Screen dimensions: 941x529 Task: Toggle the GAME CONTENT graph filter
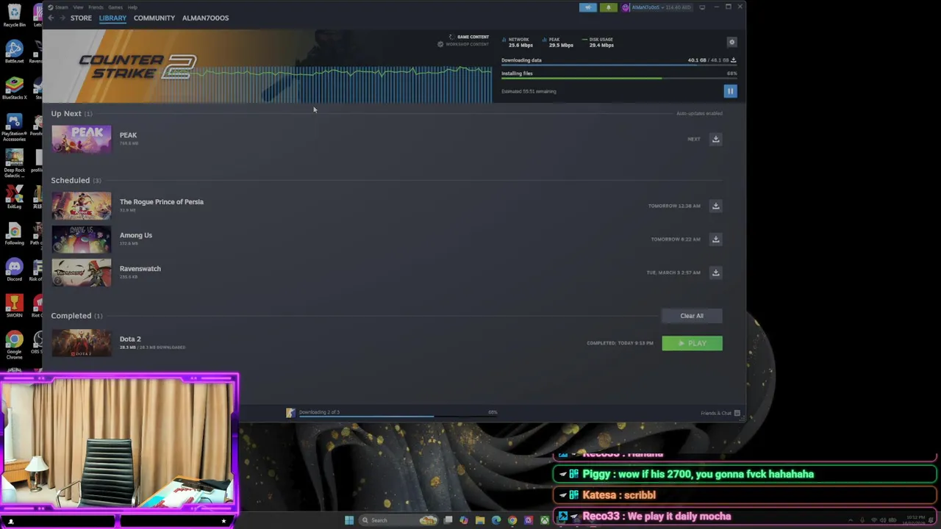(468, 37)
